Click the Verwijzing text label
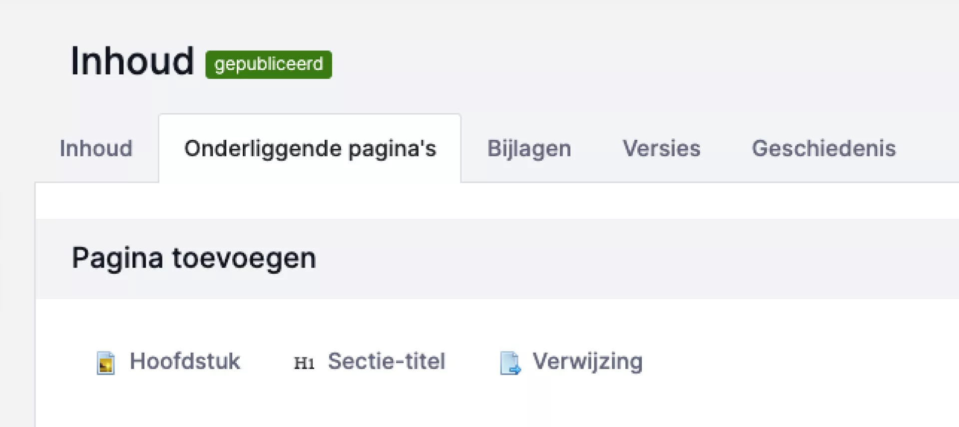Screen dimensions: 959x427 587,361
